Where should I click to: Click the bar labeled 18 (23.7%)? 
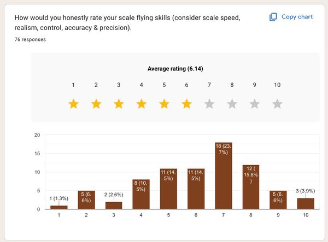tap(224, 176)
